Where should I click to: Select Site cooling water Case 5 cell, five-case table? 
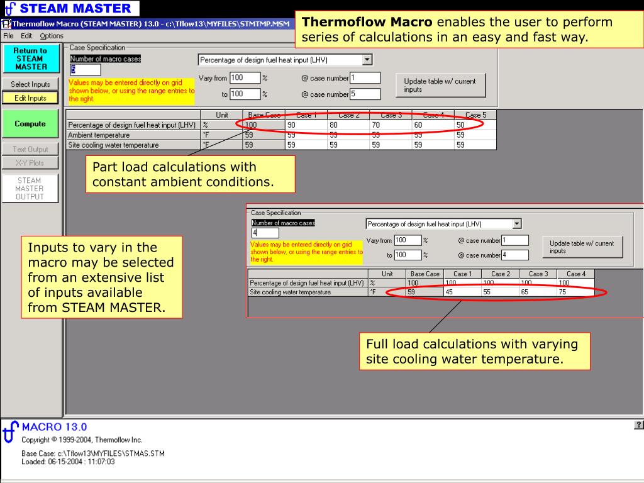[475, 145]
